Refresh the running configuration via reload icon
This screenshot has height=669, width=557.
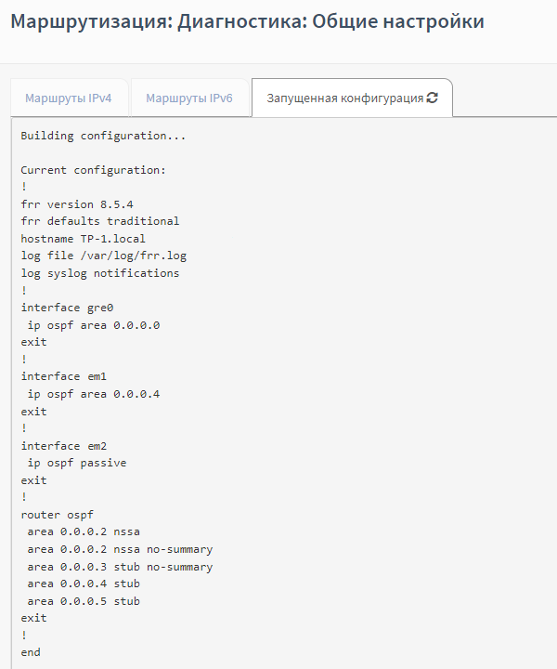[x=432, y=98]
